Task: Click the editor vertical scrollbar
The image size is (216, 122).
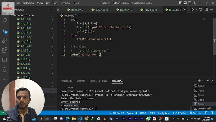Action: click(x=215, y=36)
